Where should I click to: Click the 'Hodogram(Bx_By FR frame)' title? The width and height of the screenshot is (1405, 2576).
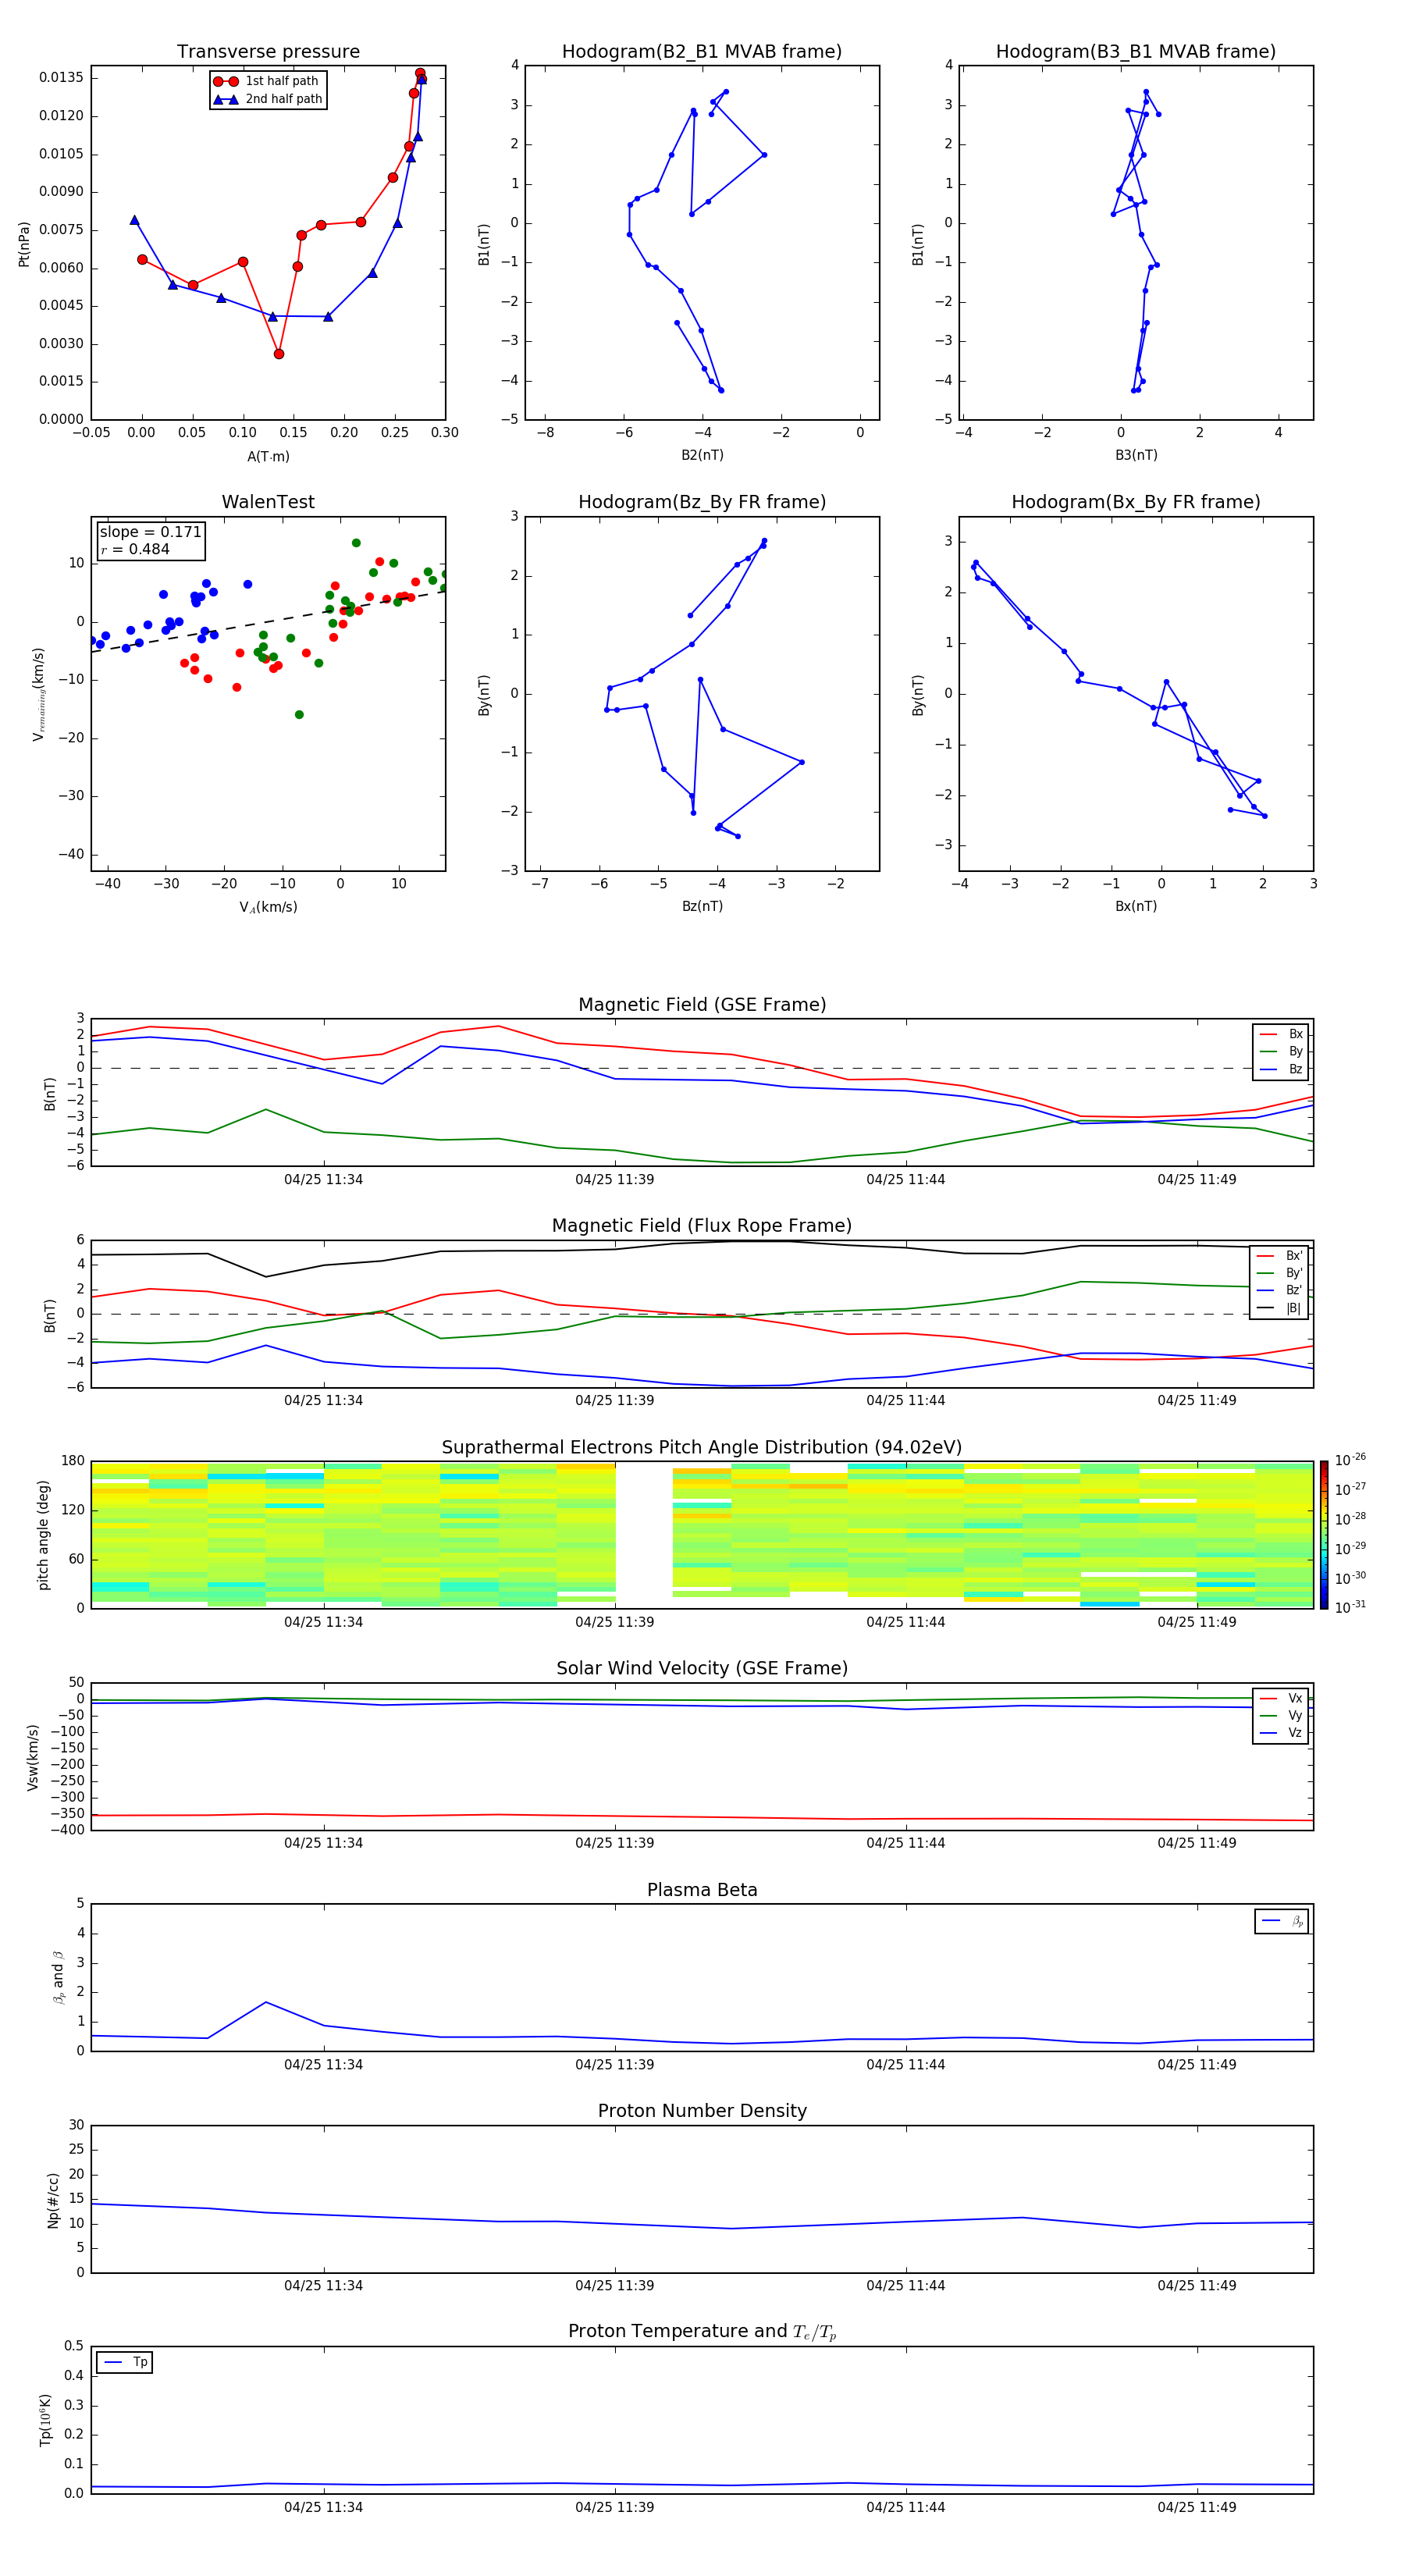1136,502
